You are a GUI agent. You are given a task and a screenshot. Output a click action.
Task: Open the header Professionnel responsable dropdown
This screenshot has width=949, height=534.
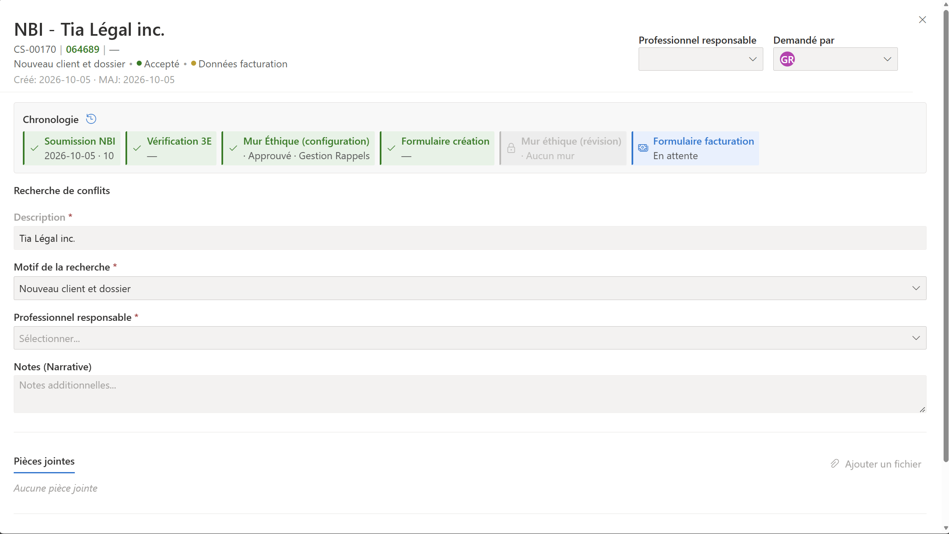pos(701,59)
